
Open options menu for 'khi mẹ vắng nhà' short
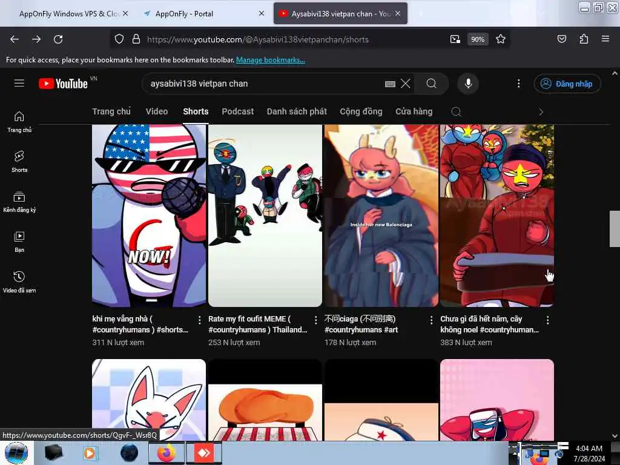(199, 320)
